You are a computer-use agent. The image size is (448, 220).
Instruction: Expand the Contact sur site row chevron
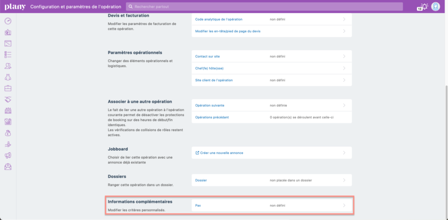click(x=344, y=56)
